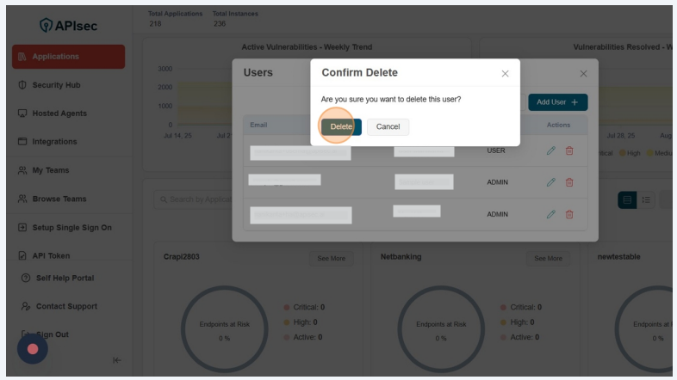The width and height of the screenshot is (677, 380).
Task: Click the High legend entry
Action: pos(630,153)
